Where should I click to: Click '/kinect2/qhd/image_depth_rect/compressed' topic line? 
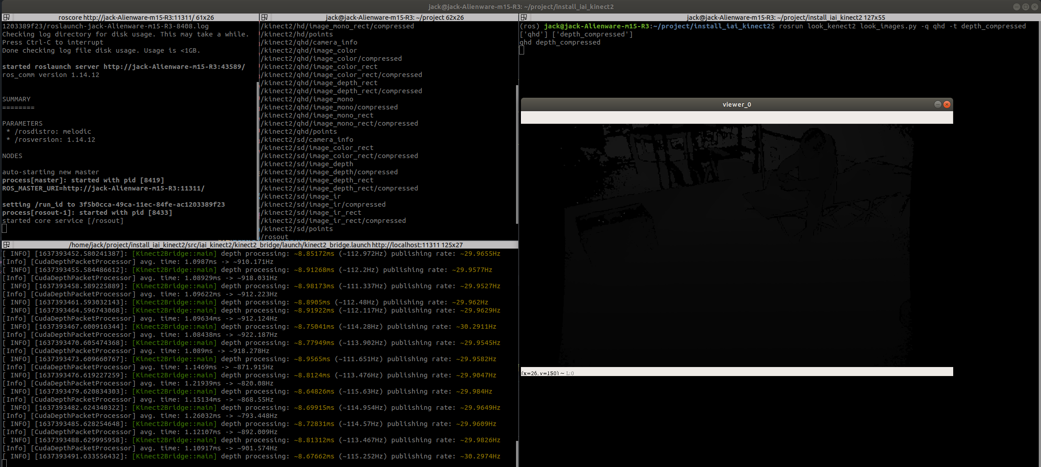341,91
